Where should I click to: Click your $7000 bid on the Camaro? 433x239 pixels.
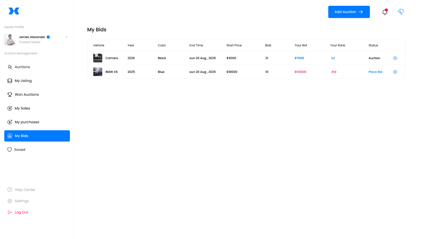click(299, 58)
